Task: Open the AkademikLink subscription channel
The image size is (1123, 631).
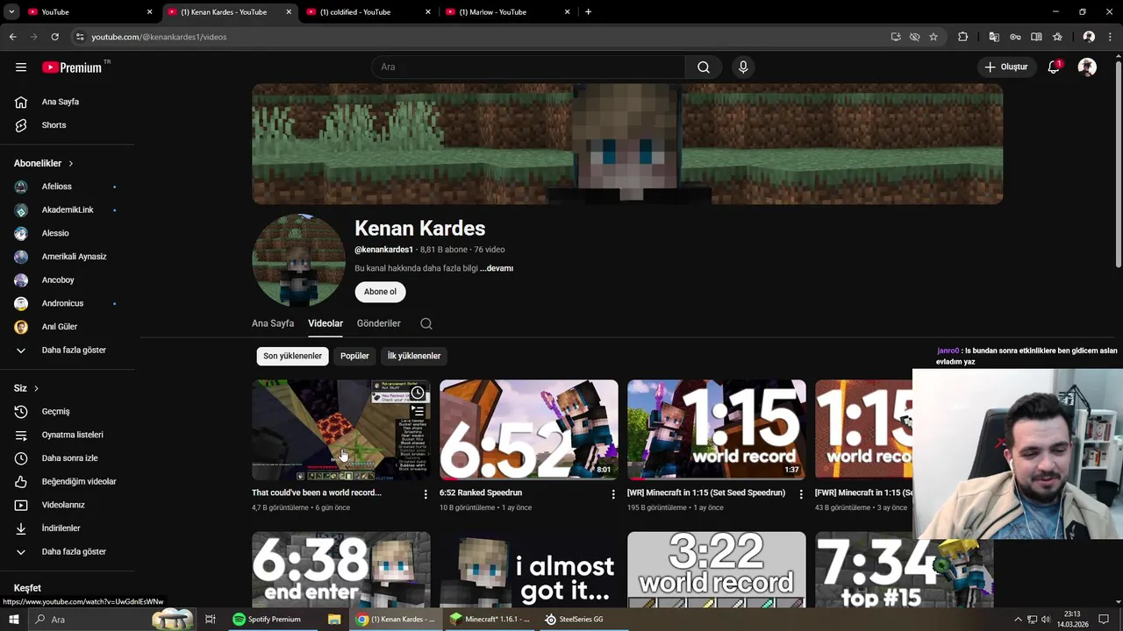Action: coord(68,210)
